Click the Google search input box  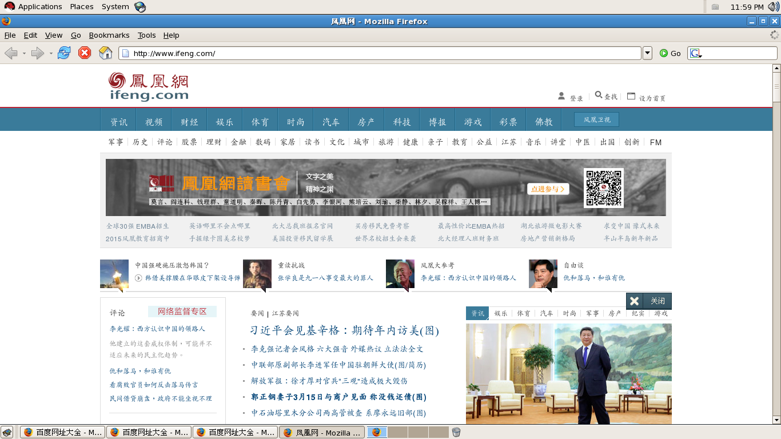pyautogui.click(x=739, y=53)
